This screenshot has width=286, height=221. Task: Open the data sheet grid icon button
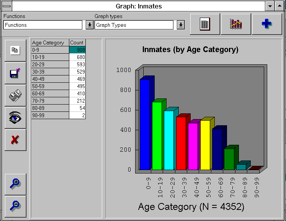click(x=205, y=24)
